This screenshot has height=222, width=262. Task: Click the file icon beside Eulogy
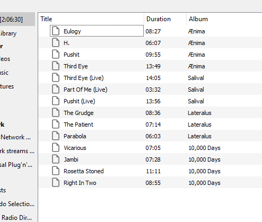(56, 31)
